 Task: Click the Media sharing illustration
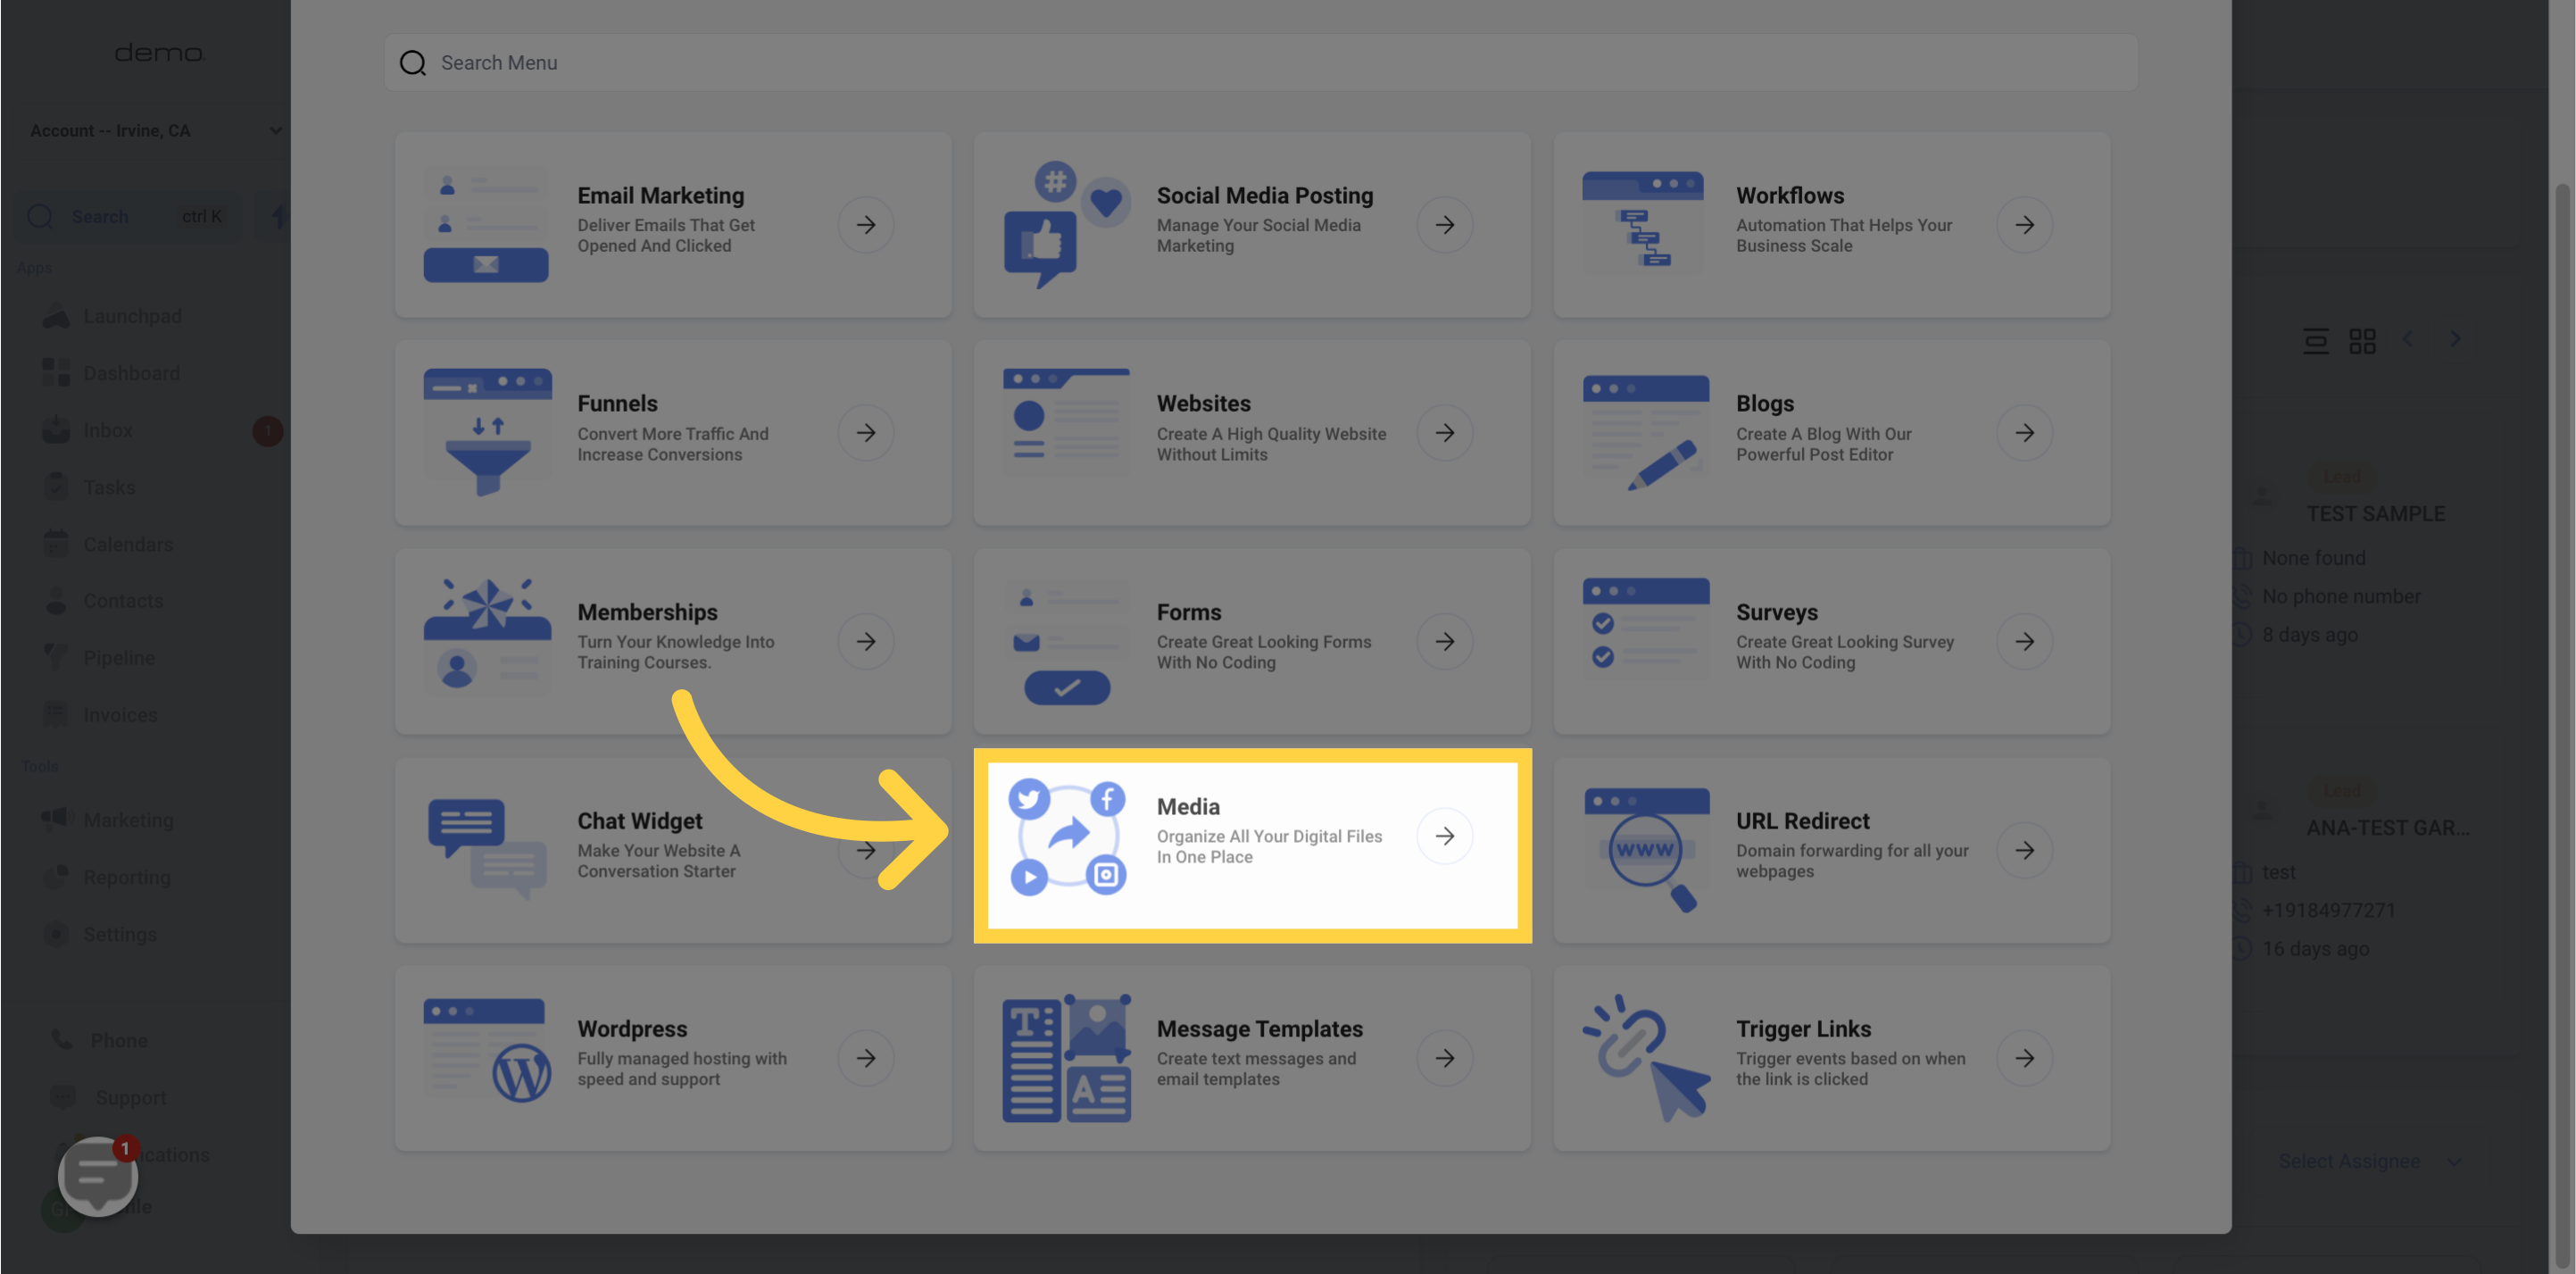coord(1067,837)
